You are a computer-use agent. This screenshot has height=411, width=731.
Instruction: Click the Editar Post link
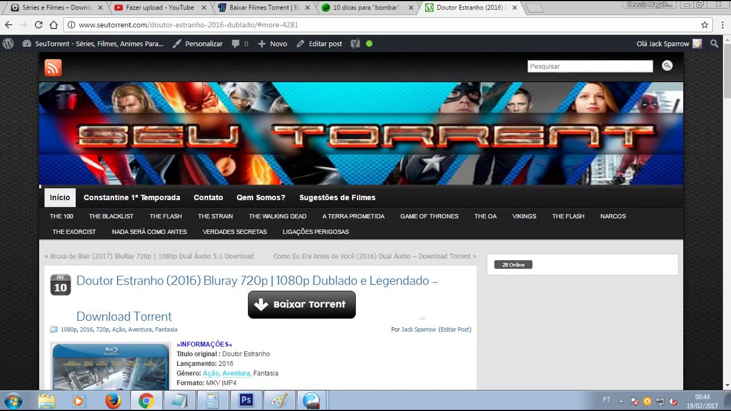(455, 329)
